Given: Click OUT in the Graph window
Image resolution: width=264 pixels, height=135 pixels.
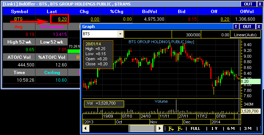Looking at the screenshot, I should click(x=247, y=26).
